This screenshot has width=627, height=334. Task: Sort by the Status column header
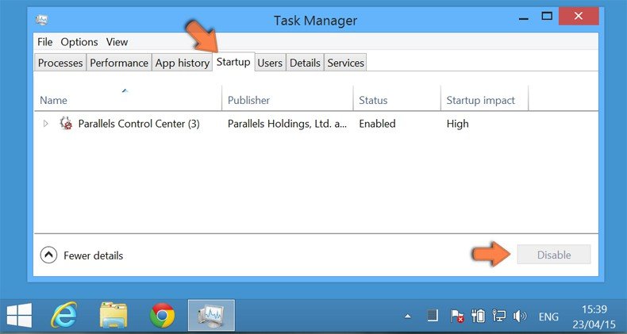coord(397,98)
